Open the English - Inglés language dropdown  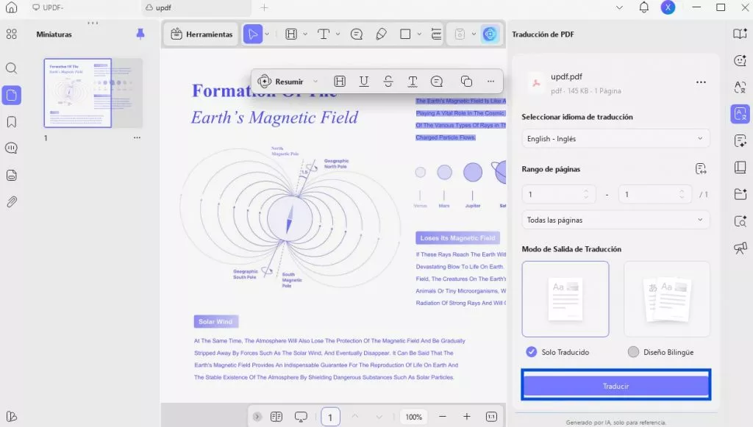point(615,139)
